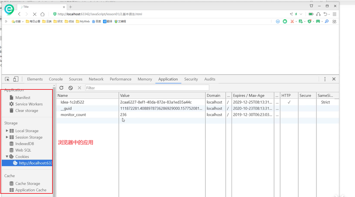Switch to the Memory tab
Screen dimensions: 355x197
coord(145,79)
